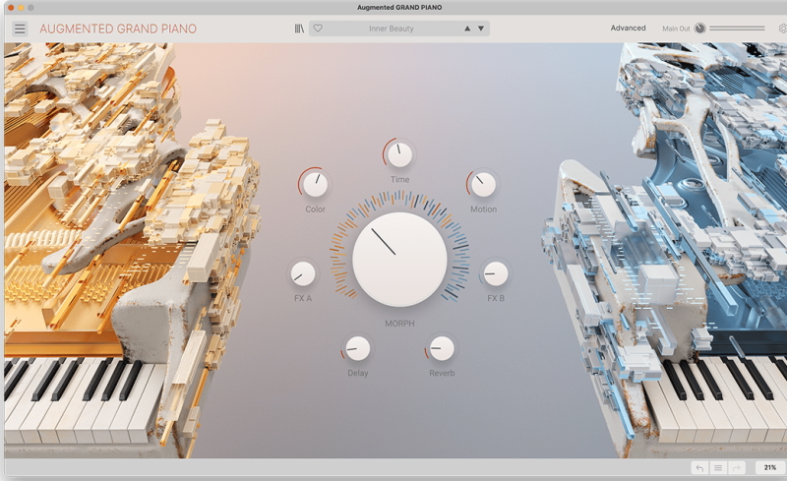Click the Delay knob
Screen dimensions: 787x481
click(x=358, y=348)
